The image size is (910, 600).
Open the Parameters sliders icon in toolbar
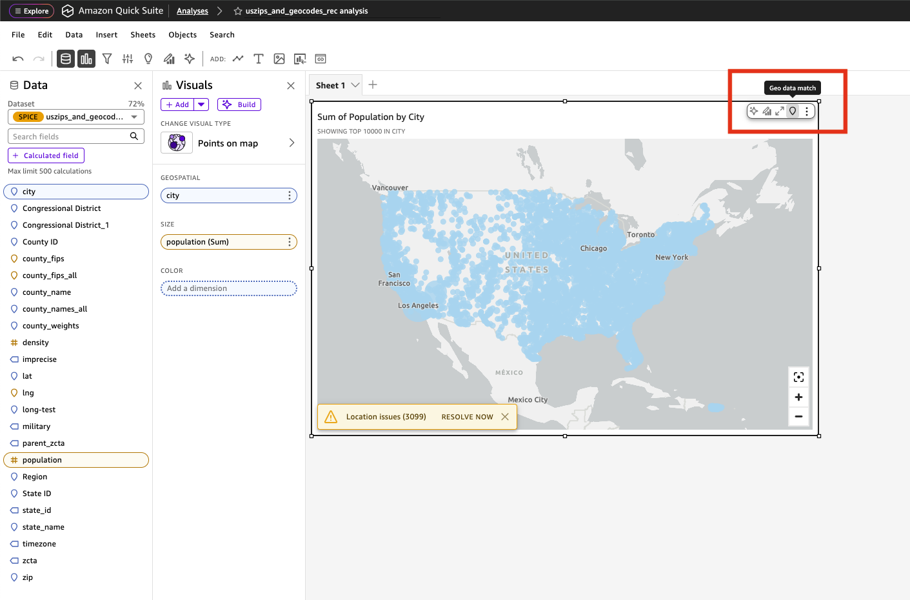[x=128, y=59]
